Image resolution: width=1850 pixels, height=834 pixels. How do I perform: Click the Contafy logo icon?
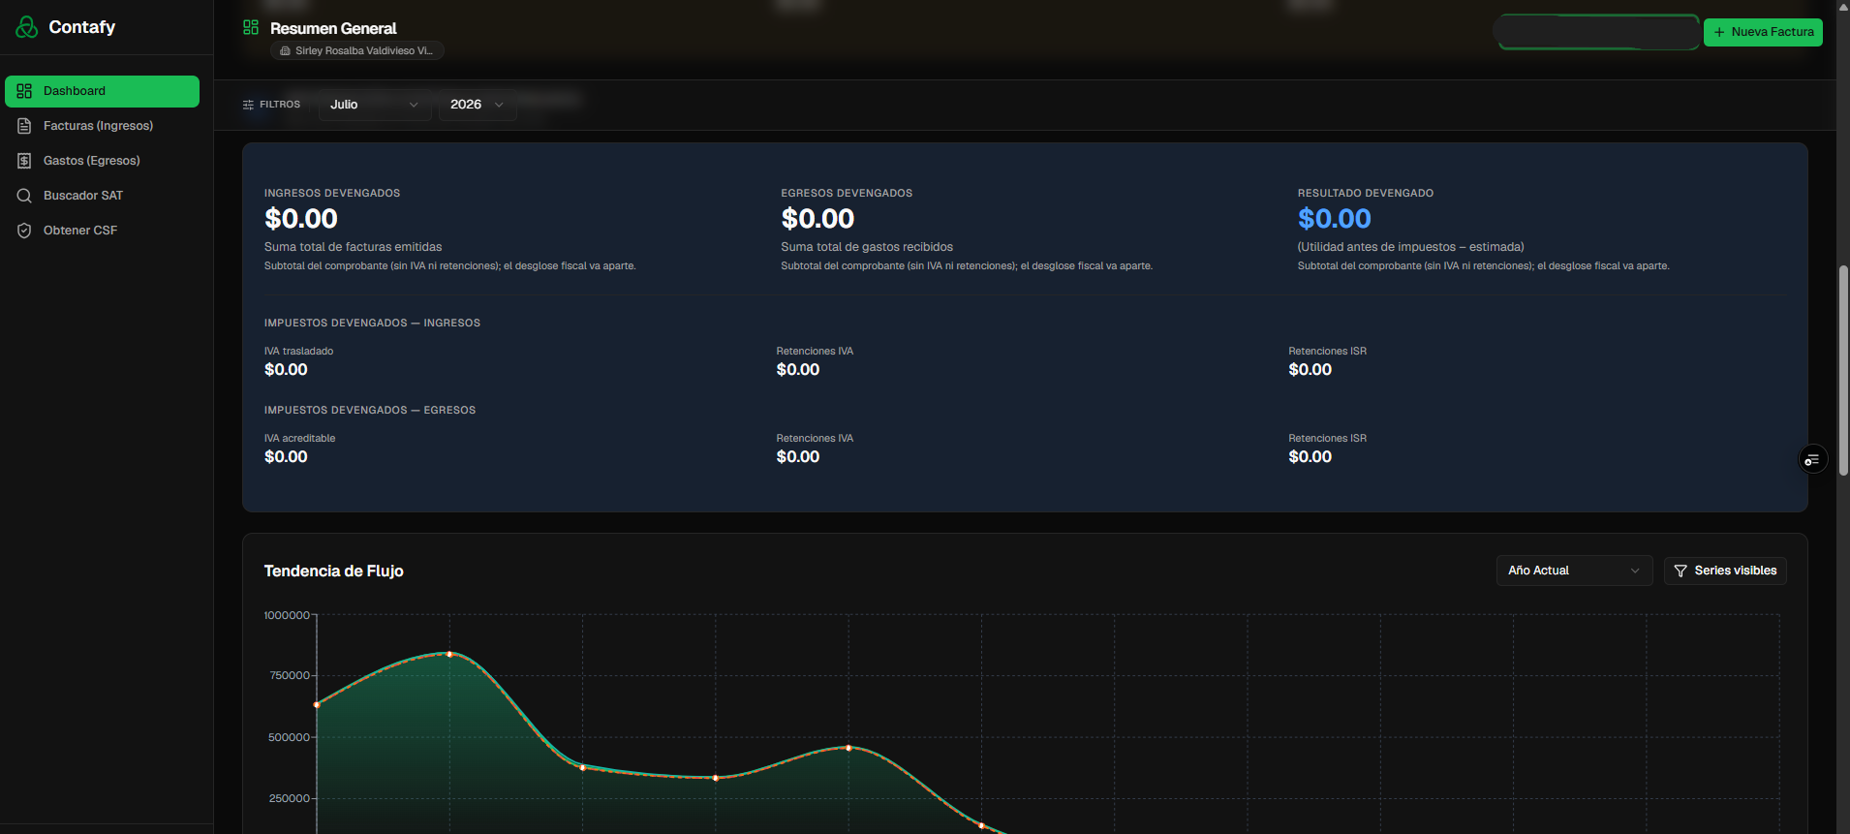click(x=27, y=27)
